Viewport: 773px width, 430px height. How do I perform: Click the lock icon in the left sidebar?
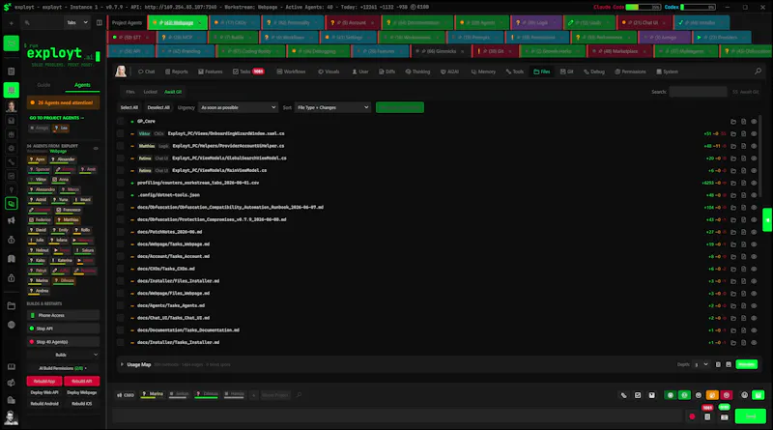tap(12, 278)
